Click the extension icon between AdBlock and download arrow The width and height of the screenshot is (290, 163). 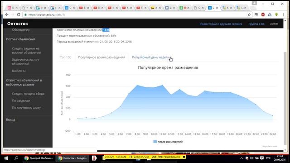[270, 14]
